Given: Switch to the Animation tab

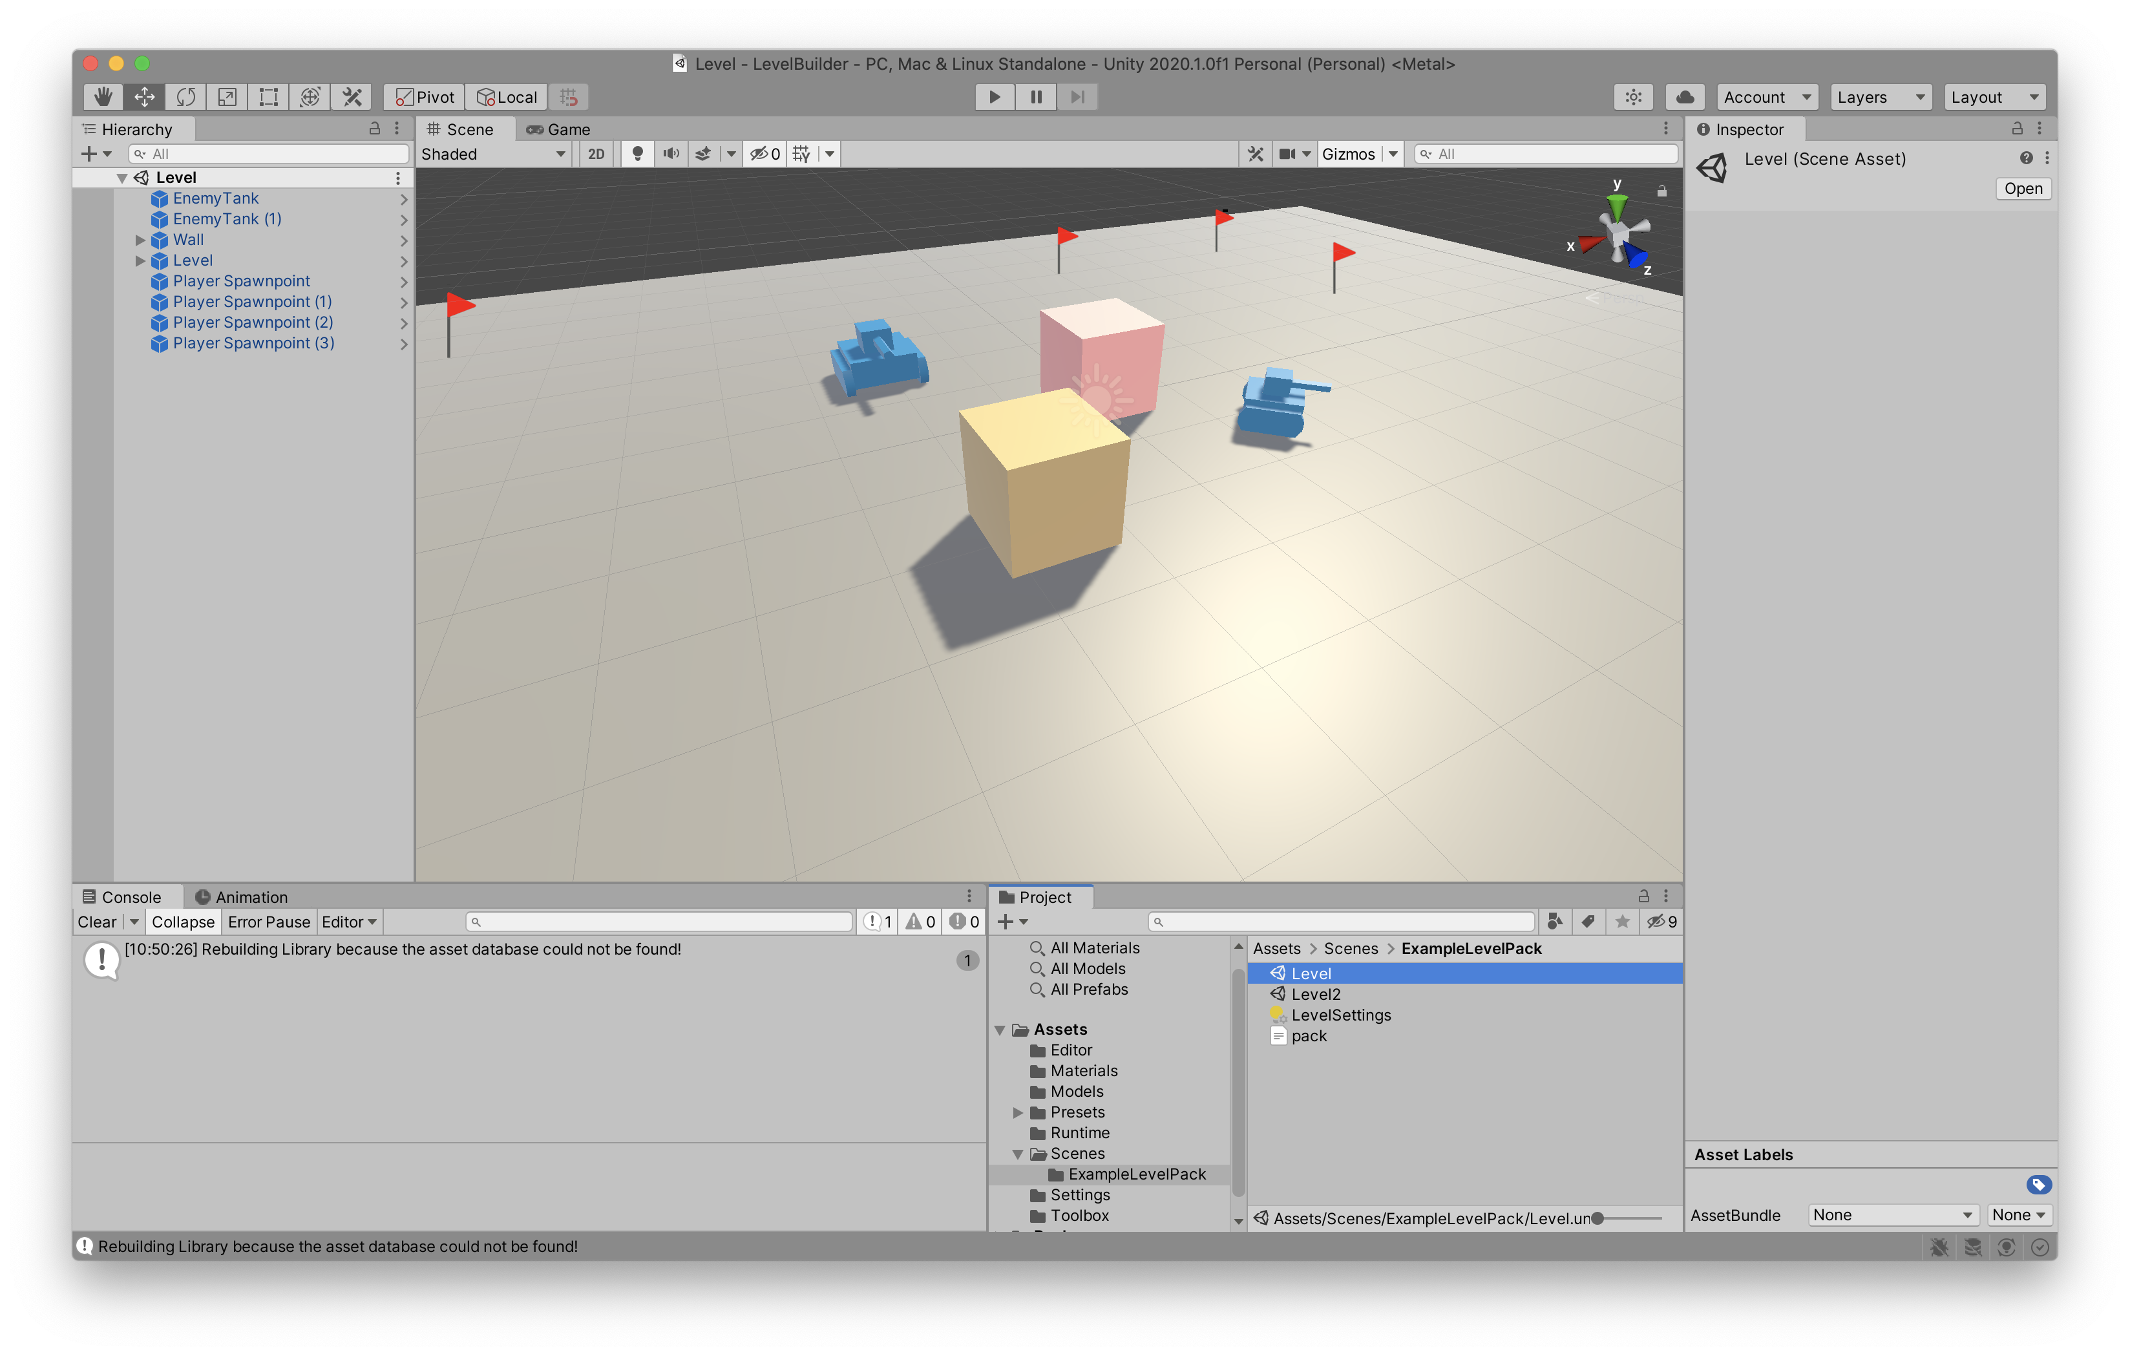Looking at the screenshot, I should (x=242, y=897).
